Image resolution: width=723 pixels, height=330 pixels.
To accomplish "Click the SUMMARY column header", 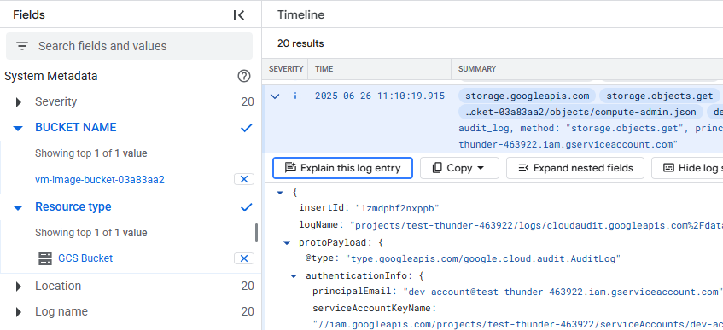I will pos(477,69).
